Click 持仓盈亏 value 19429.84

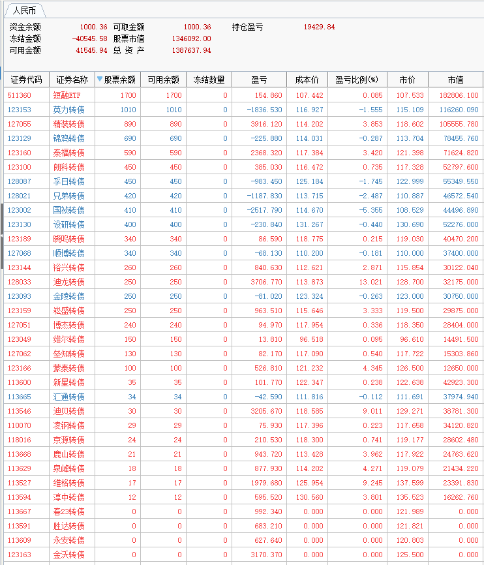320,27
